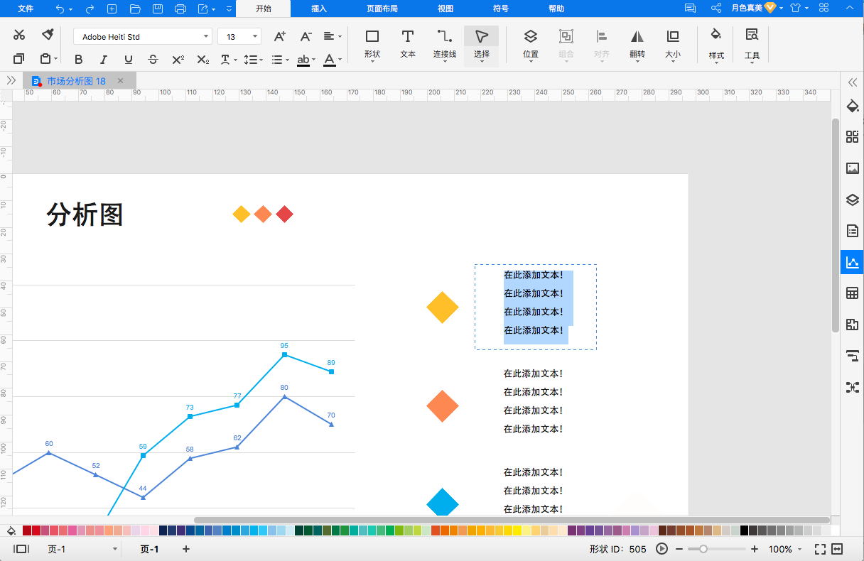
Task: Open the Adobe Heiti Std font dropdown
Action: point(143,36)
